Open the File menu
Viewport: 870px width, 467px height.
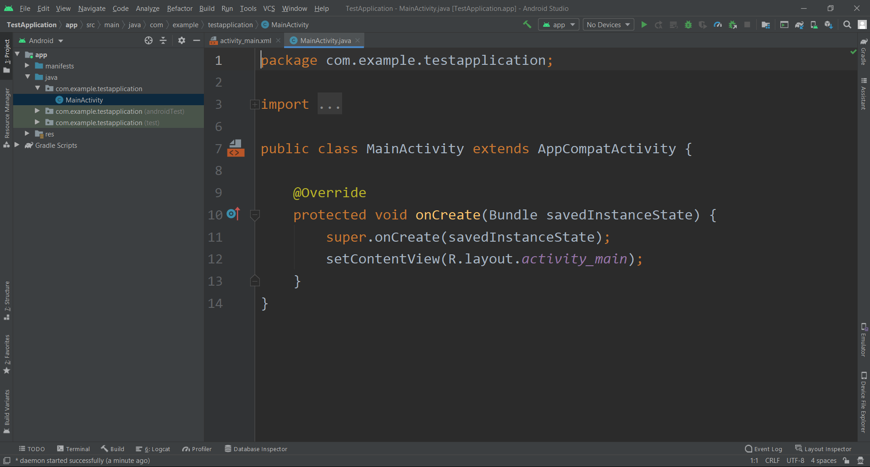[25, 8]
